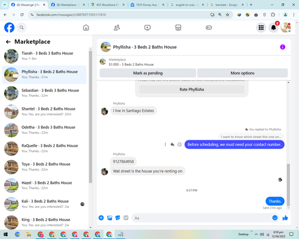Open the account profile picture menu
This screenshot has height=239, width=299.
(x=286, y=27)
